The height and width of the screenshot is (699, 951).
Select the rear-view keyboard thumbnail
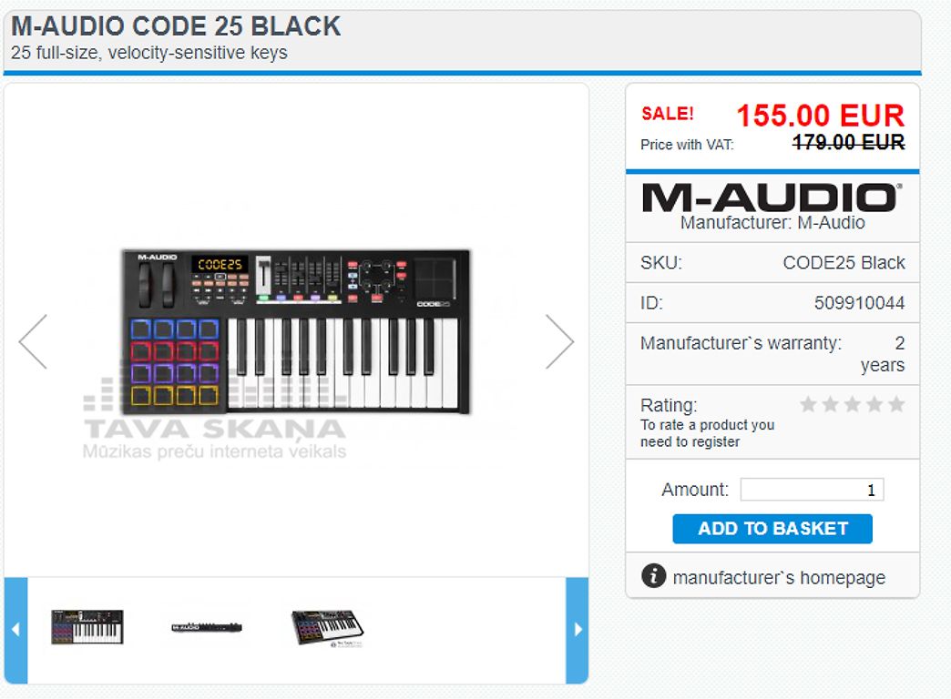[207, 627]
